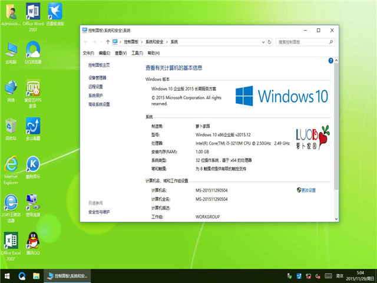Open Office Word 2007 desktop shortcut
The height and width of the screenshot is (283, 377).
[x=33, y=17]
